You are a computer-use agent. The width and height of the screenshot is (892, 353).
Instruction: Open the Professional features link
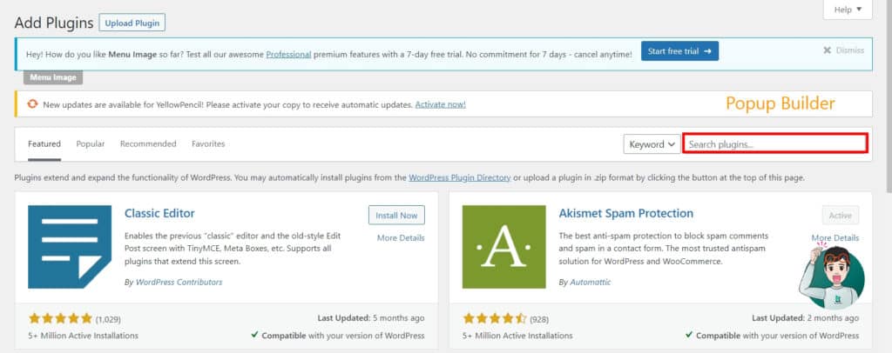288,55
